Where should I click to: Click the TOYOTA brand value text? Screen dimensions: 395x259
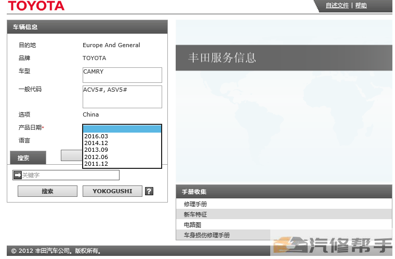coord(95,58)
